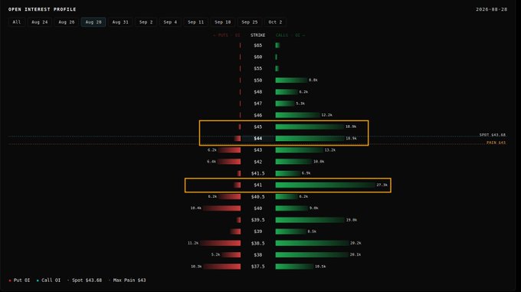This screenshot has width=521, height=292.
Task: Click the 10.4k put value label
Action: point(195,208)
